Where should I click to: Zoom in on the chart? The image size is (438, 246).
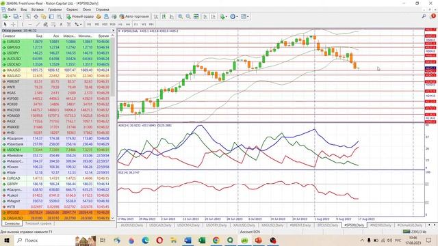[181, 16]
